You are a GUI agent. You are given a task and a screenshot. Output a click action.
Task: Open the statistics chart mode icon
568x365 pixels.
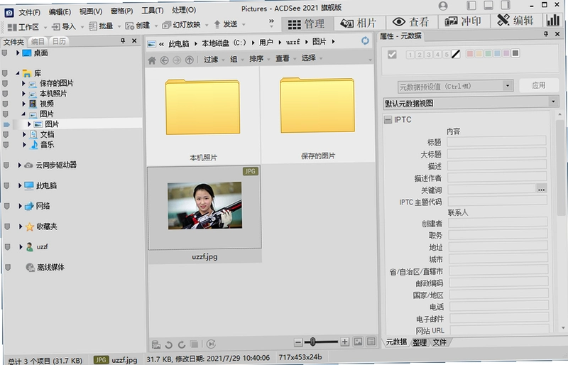(x=553, y=21)
